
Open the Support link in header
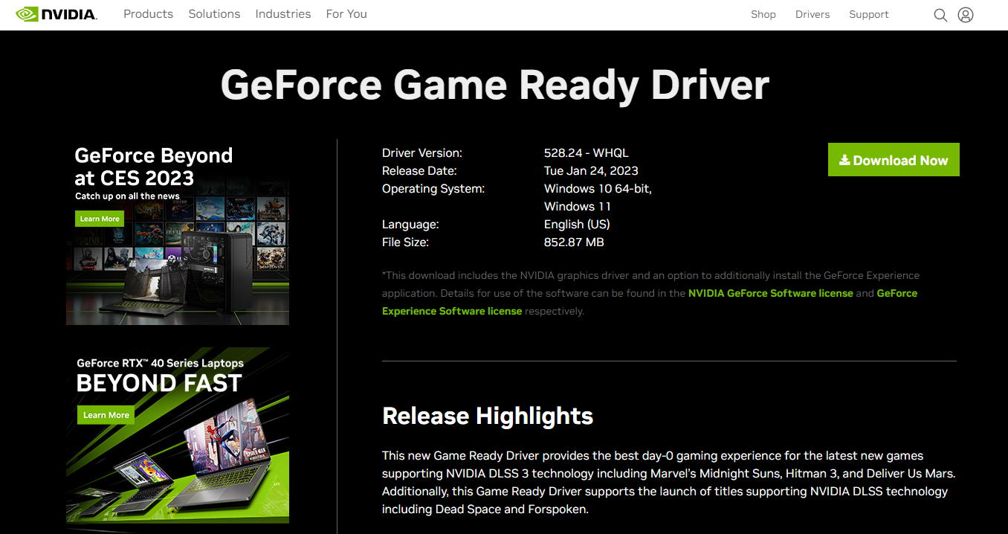pos(869,14)
